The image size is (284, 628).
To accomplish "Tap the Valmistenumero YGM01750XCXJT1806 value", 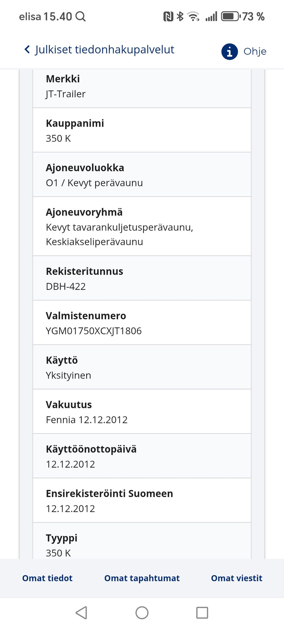I will pyautogui.click(x=94, y=331).
